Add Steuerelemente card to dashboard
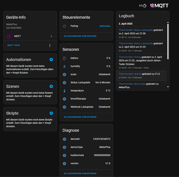 (80, 36)
